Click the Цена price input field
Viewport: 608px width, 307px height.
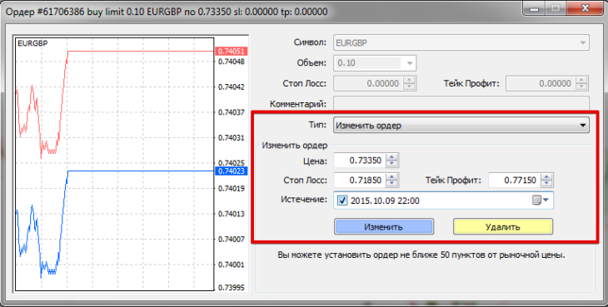[360, 161]
